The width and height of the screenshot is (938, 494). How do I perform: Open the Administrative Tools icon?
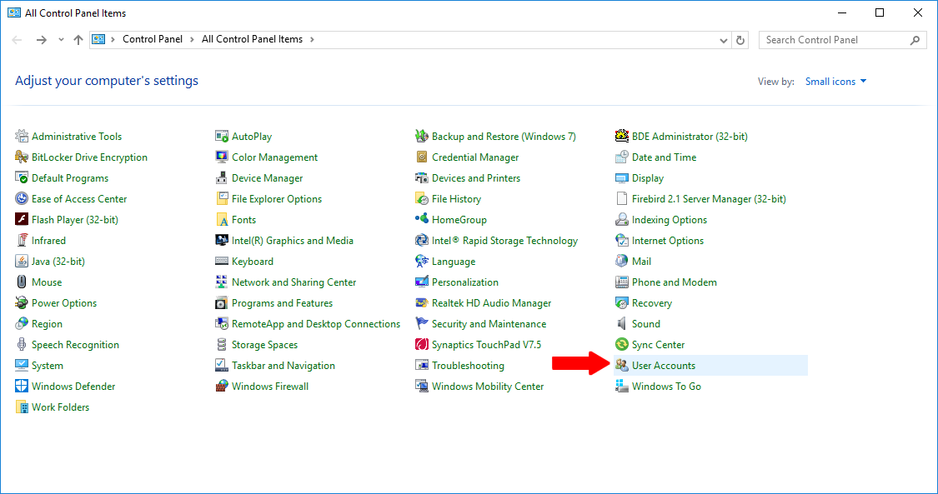[22, 136]
